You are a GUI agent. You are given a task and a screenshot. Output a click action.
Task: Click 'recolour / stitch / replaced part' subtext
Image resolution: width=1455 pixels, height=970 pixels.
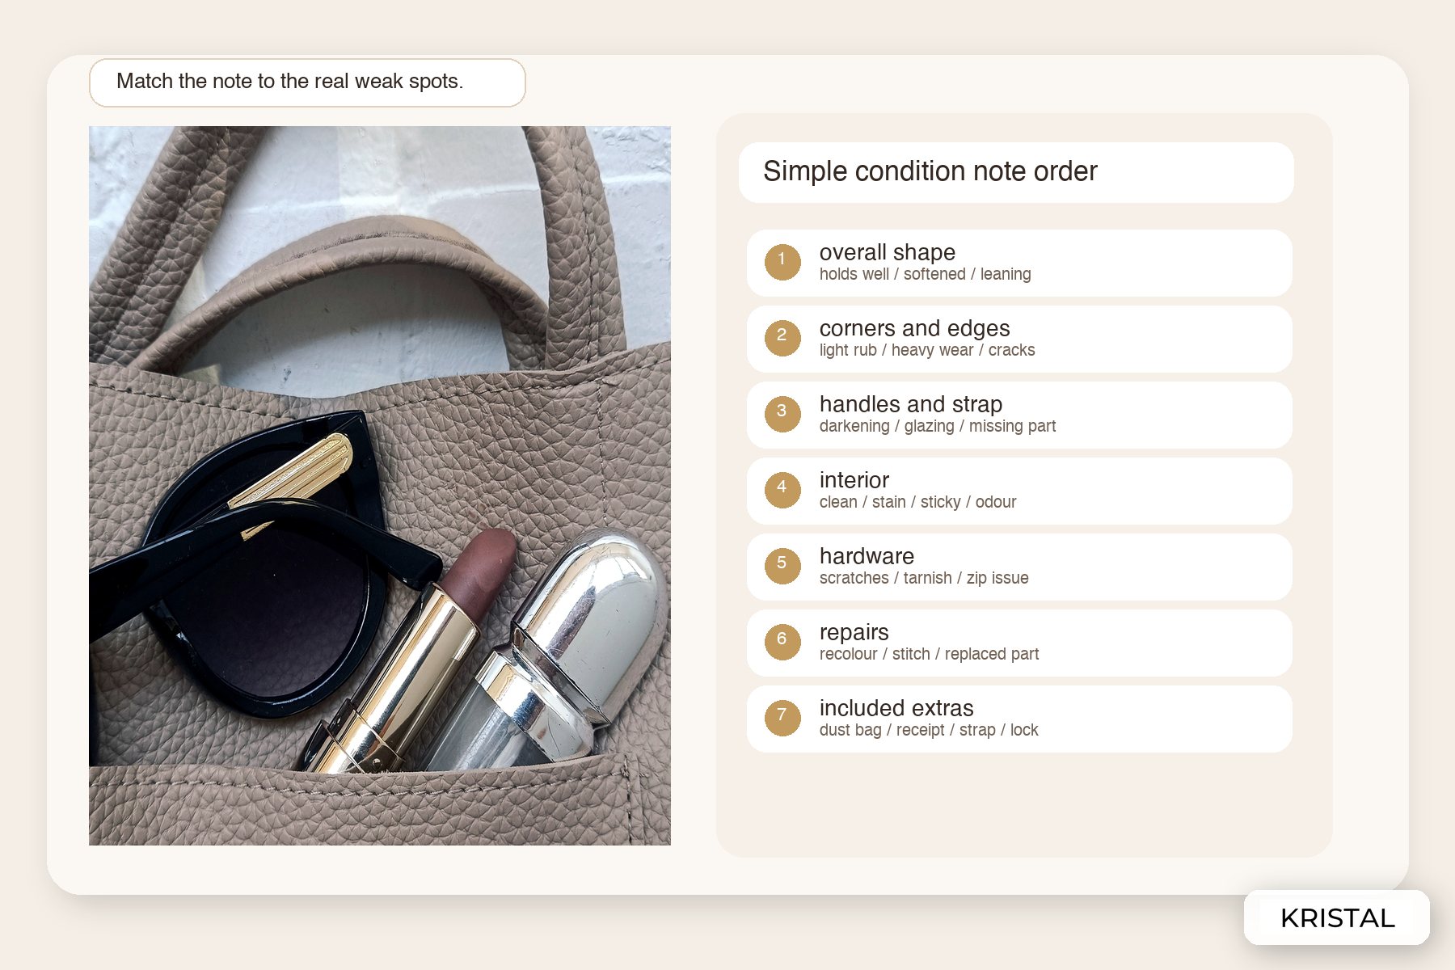coord(929,654)
